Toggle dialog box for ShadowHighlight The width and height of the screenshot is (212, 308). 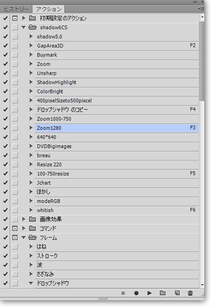15,82
